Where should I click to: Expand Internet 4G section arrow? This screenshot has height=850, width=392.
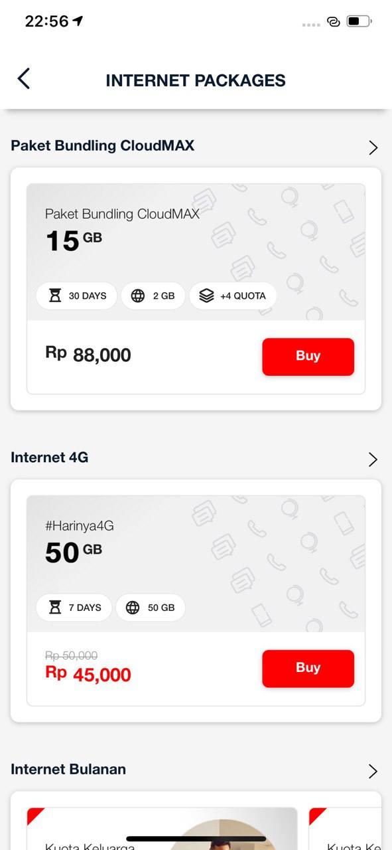[x=373, y=459]
